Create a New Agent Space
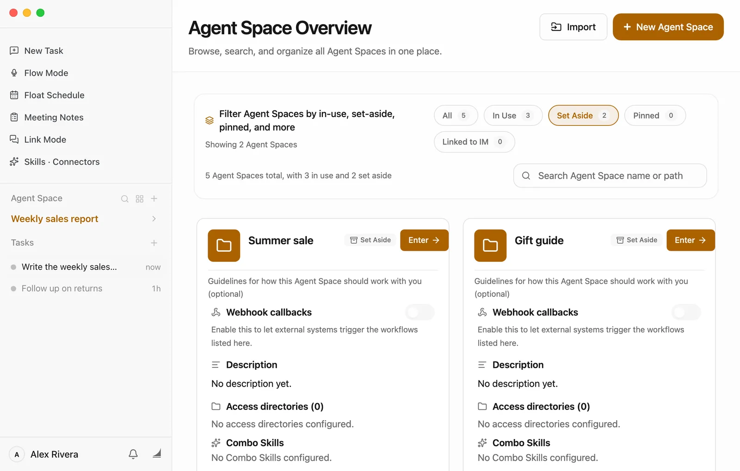740x471 pixels. point(668,27)
